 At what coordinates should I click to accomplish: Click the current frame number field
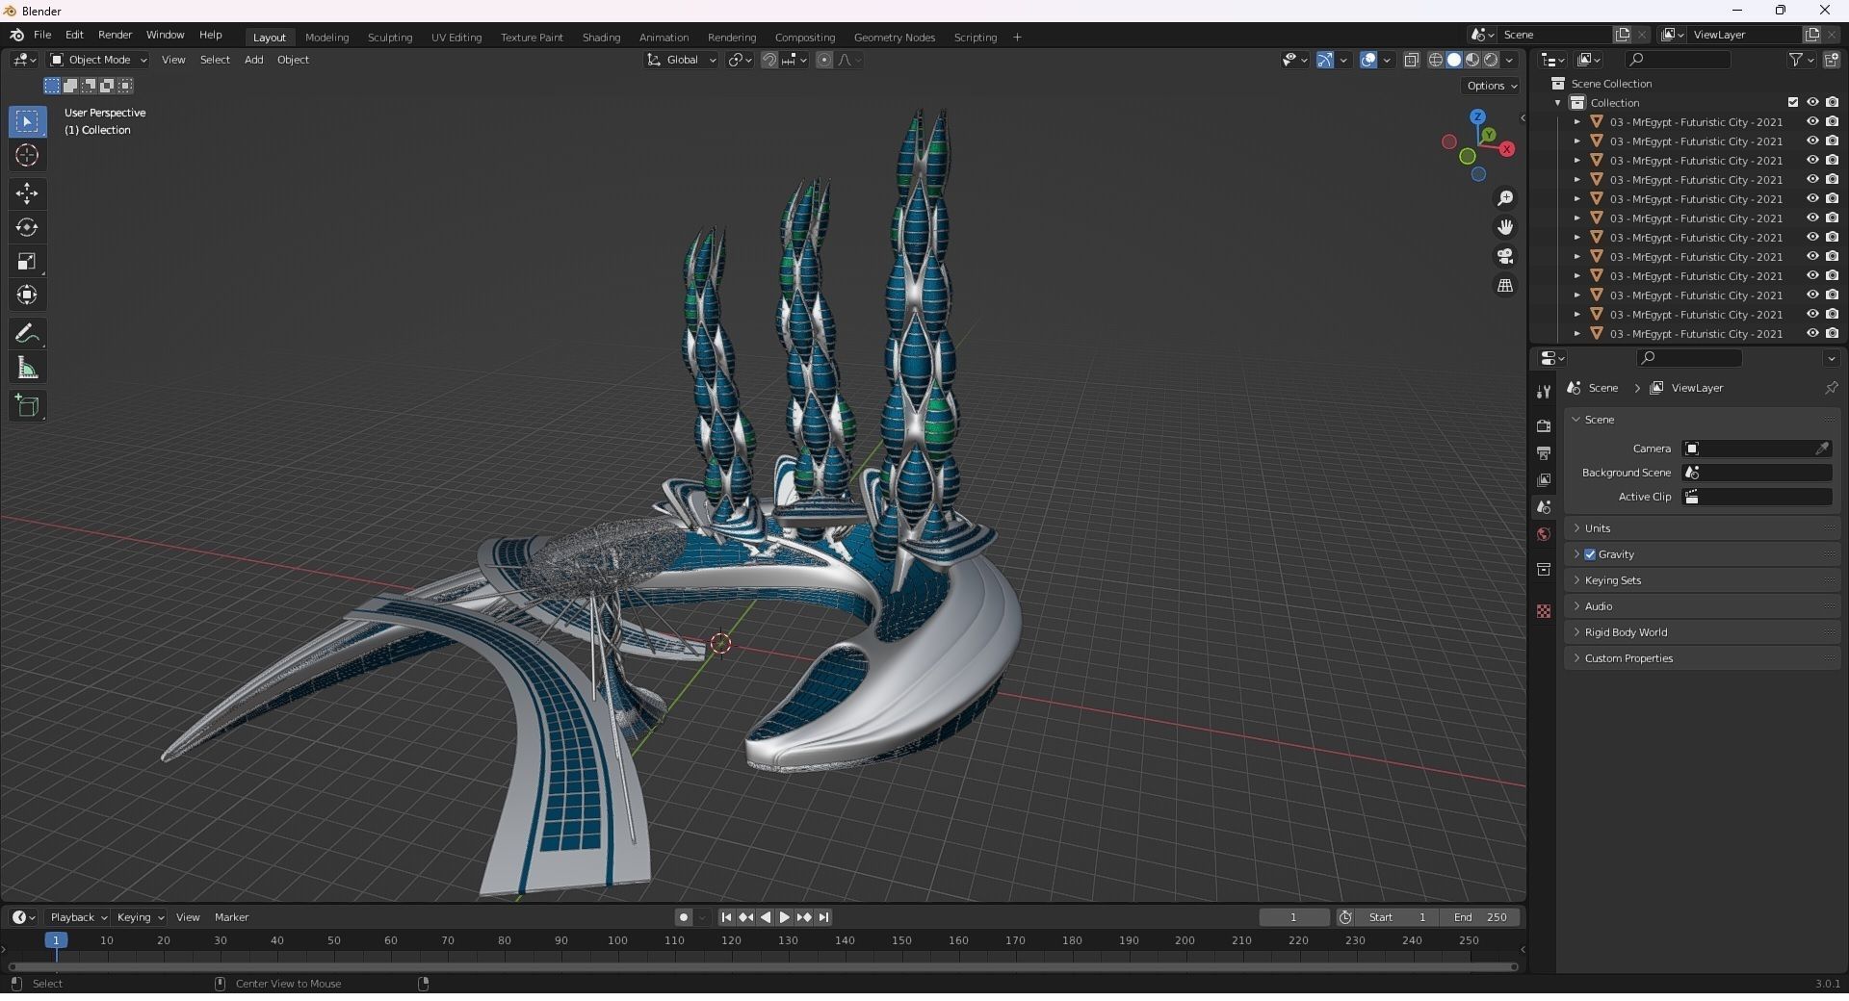(x=1293, y=917)
